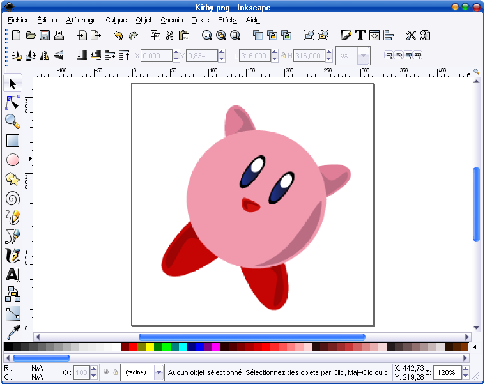Open the (racine) layer dropdown
The image size is (485, 384).
click(158, 372)
